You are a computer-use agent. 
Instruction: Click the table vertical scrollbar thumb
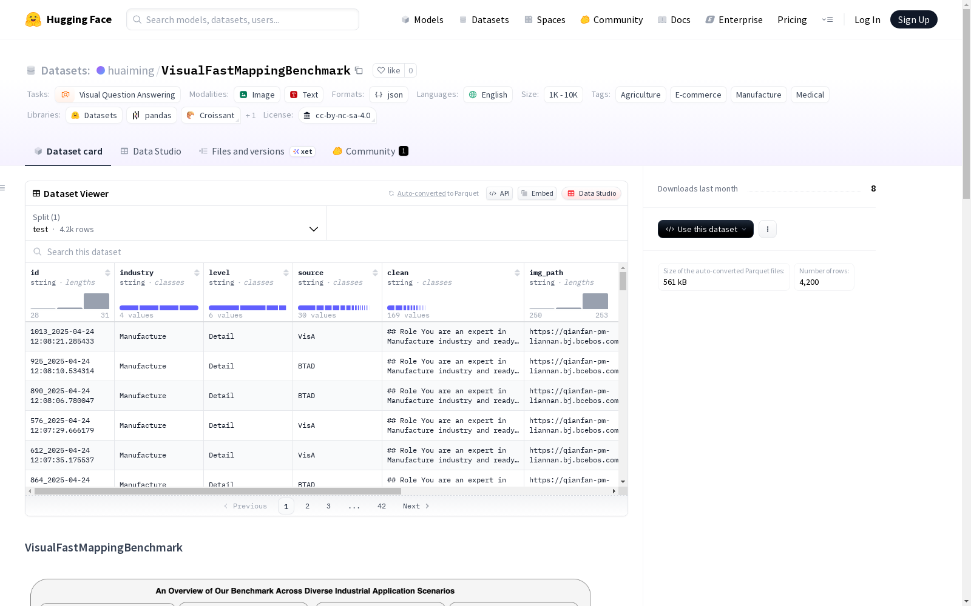coord(623,281)
